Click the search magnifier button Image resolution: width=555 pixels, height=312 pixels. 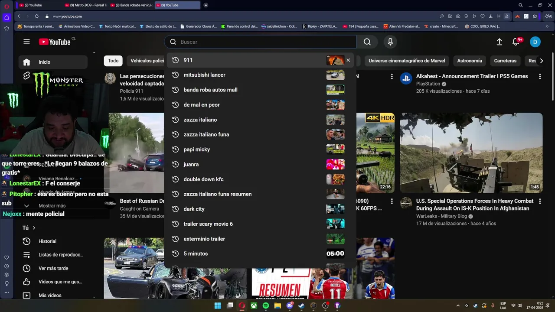tap(367, 42)
